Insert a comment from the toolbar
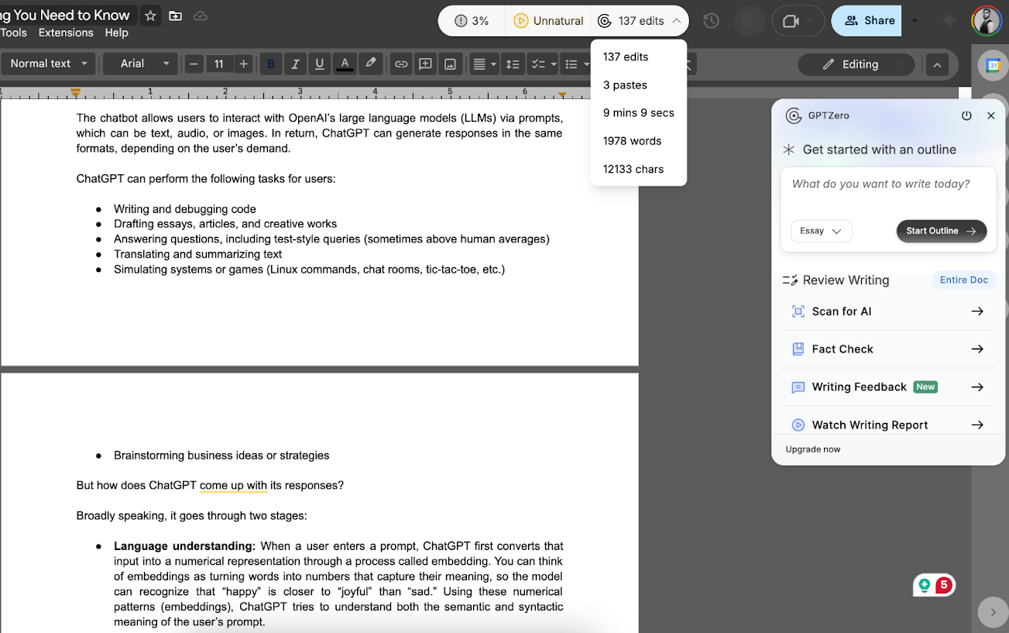Screen dimensions: 1009x633 coord(425,64)
